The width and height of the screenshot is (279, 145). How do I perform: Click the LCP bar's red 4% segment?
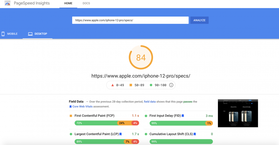click(135, 142)
